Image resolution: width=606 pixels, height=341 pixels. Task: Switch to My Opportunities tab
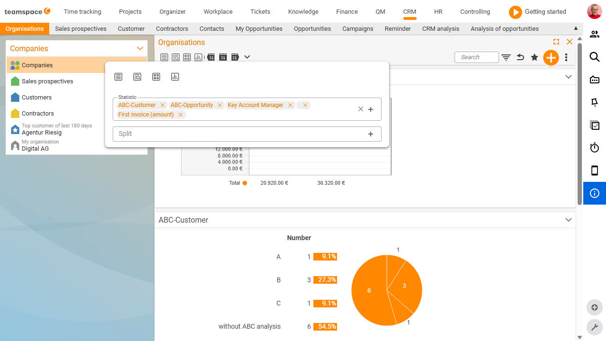pyautogui.click(x=259, y=29)
